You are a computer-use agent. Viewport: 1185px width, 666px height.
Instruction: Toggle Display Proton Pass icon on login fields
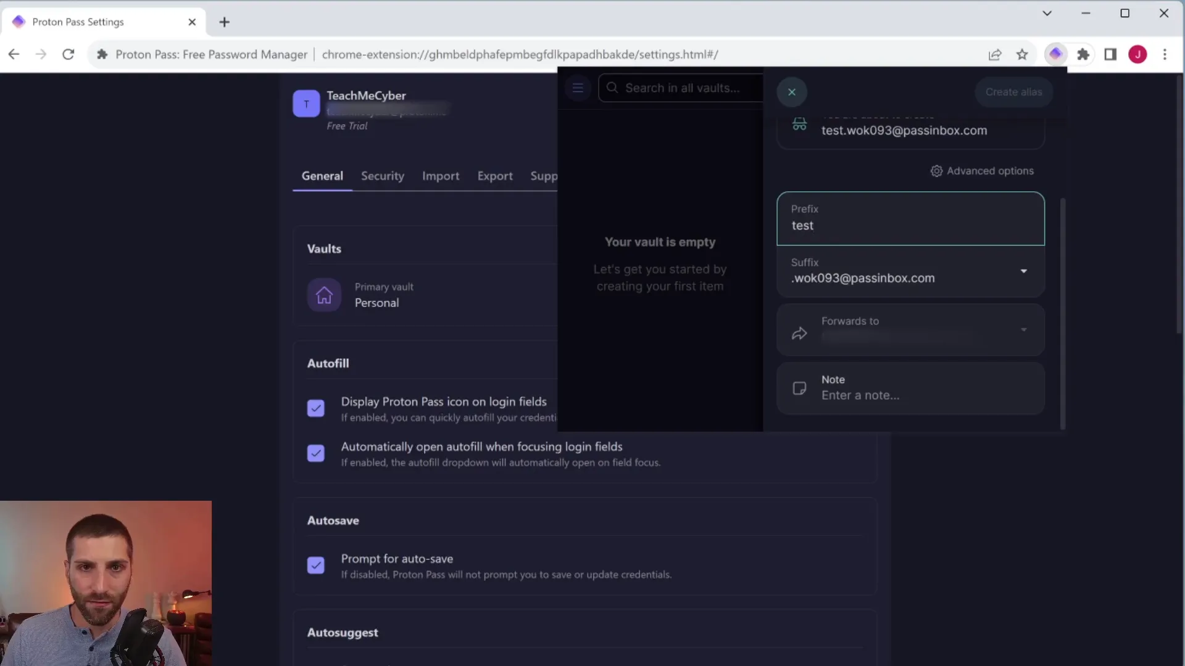pos(315,408)
